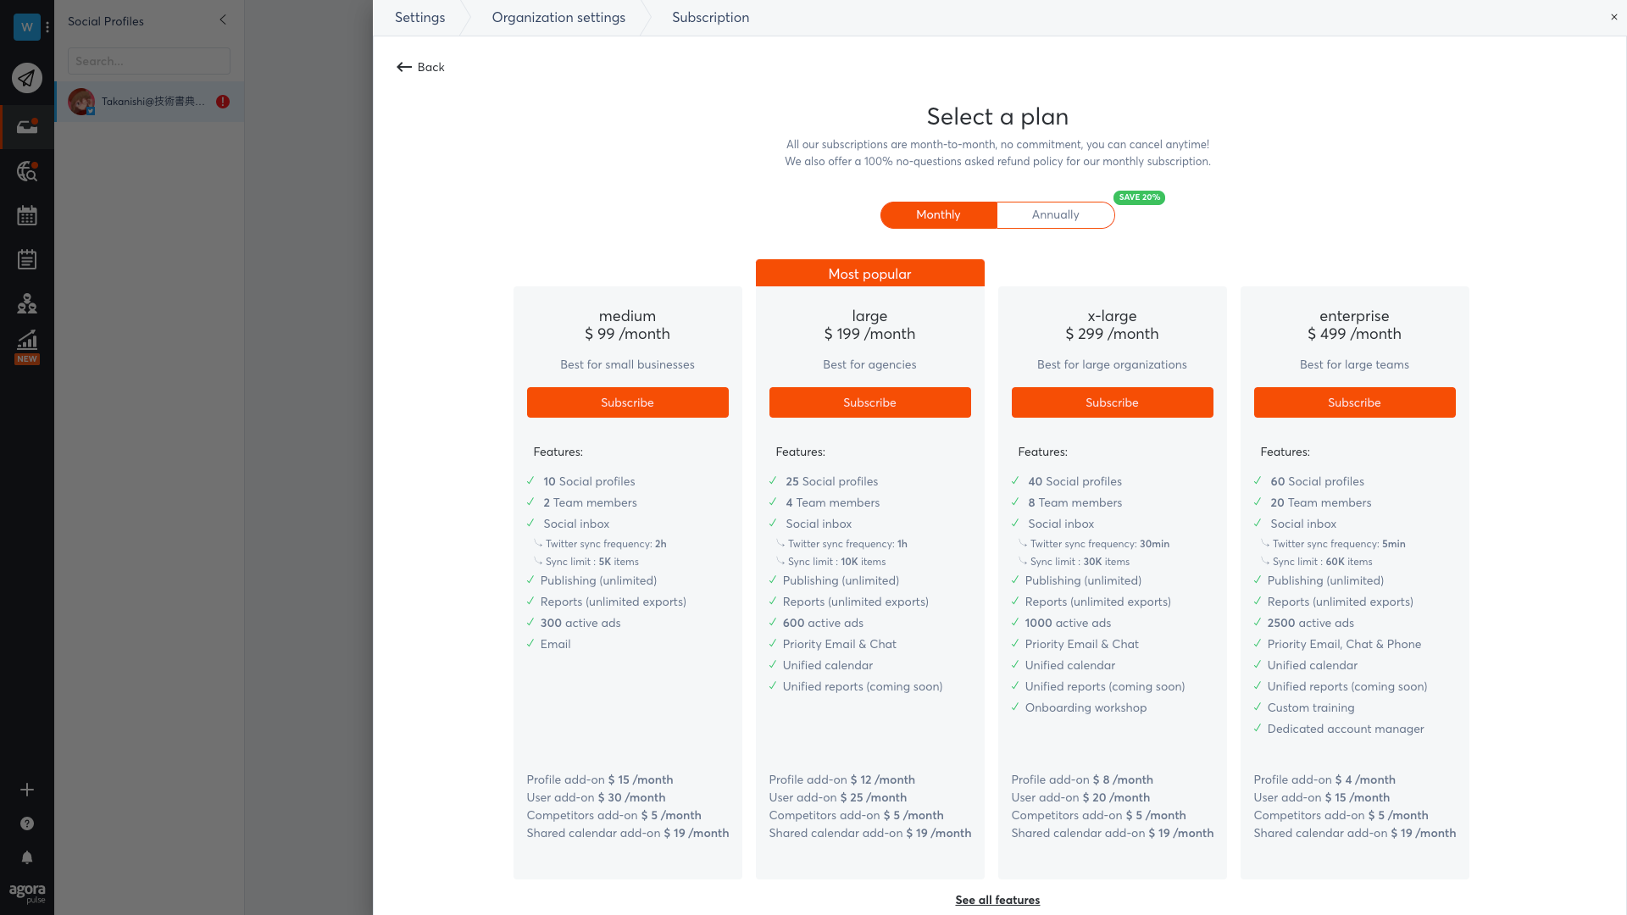
Task: Subscribe to the enterprise plan
Action: coord(1354,402)
